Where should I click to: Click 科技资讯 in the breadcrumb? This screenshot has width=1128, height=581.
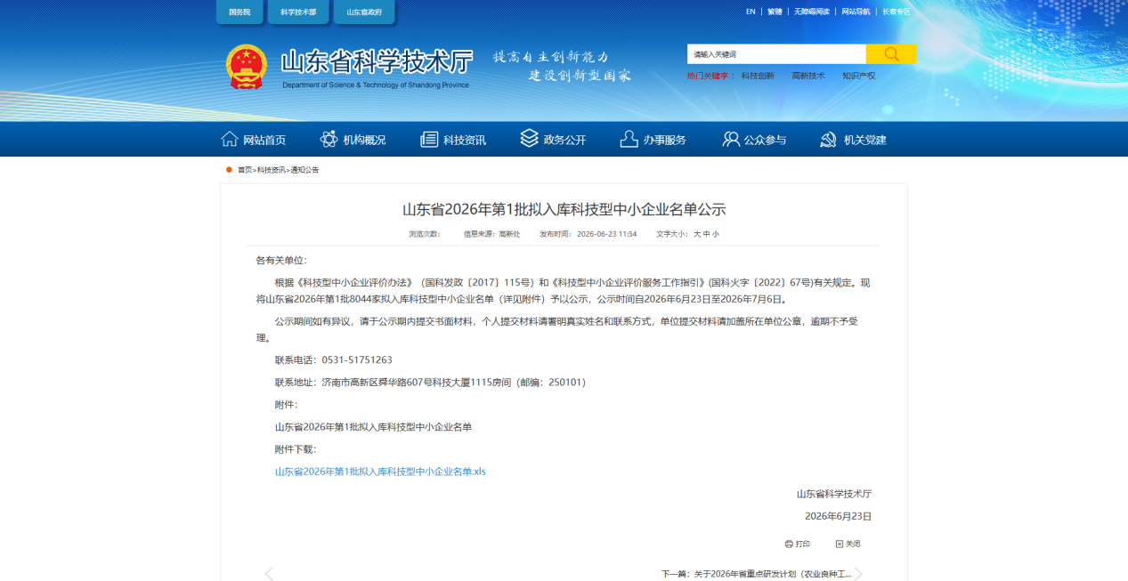click(272, 169)
